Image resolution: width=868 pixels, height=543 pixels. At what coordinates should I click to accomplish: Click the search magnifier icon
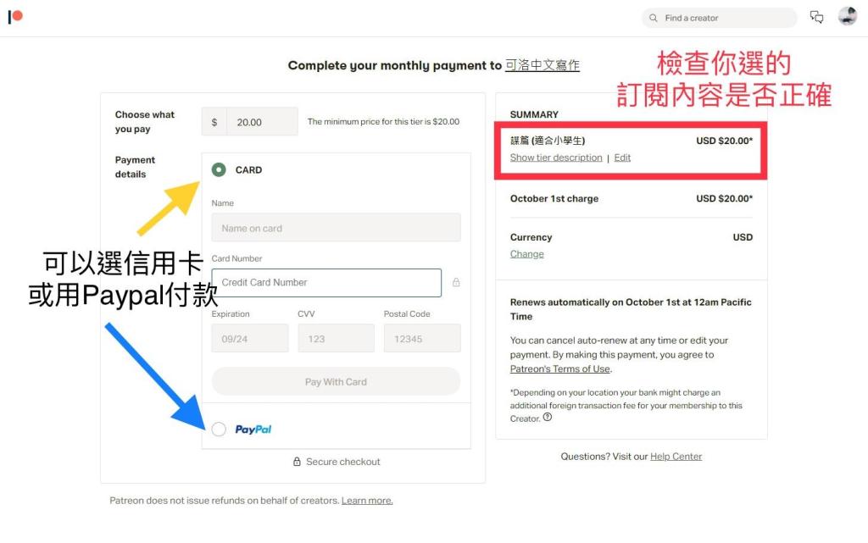click(654, 18)
